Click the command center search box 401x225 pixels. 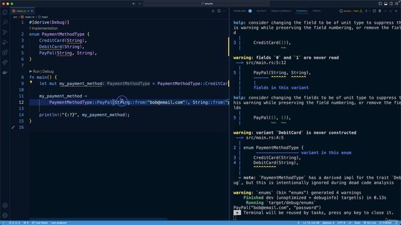click(206, 4)
